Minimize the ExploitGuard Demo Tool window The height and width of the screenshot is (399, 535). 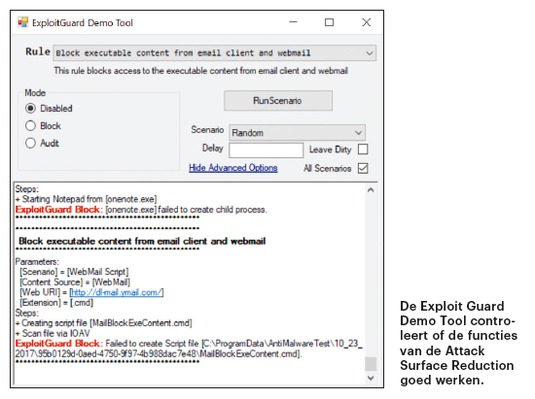[293, 22]
